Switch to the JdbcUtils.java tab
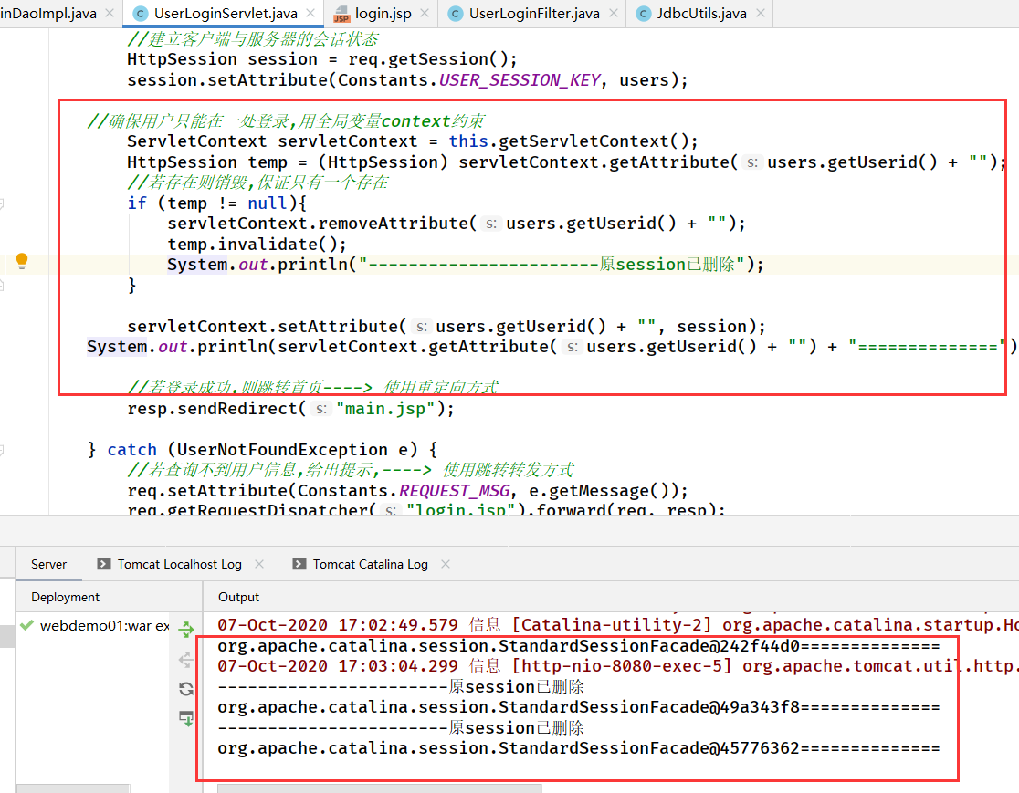 pos(700,13)
